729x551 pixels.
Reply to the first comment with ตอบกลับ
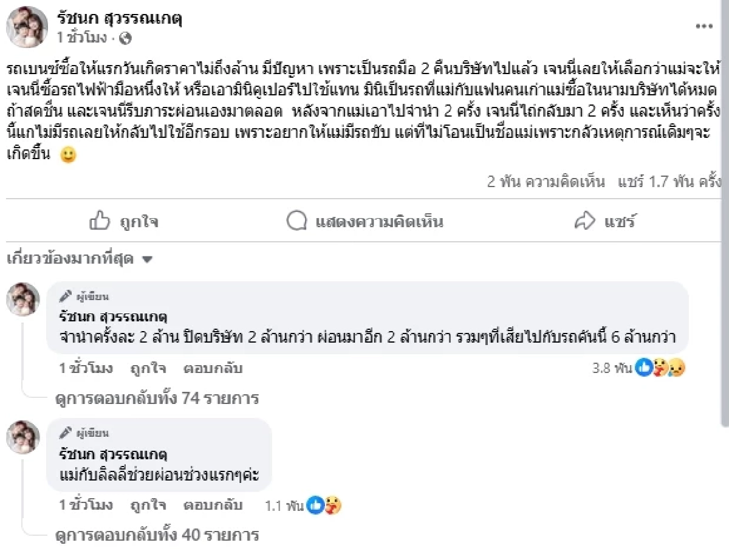coord(213,368)
